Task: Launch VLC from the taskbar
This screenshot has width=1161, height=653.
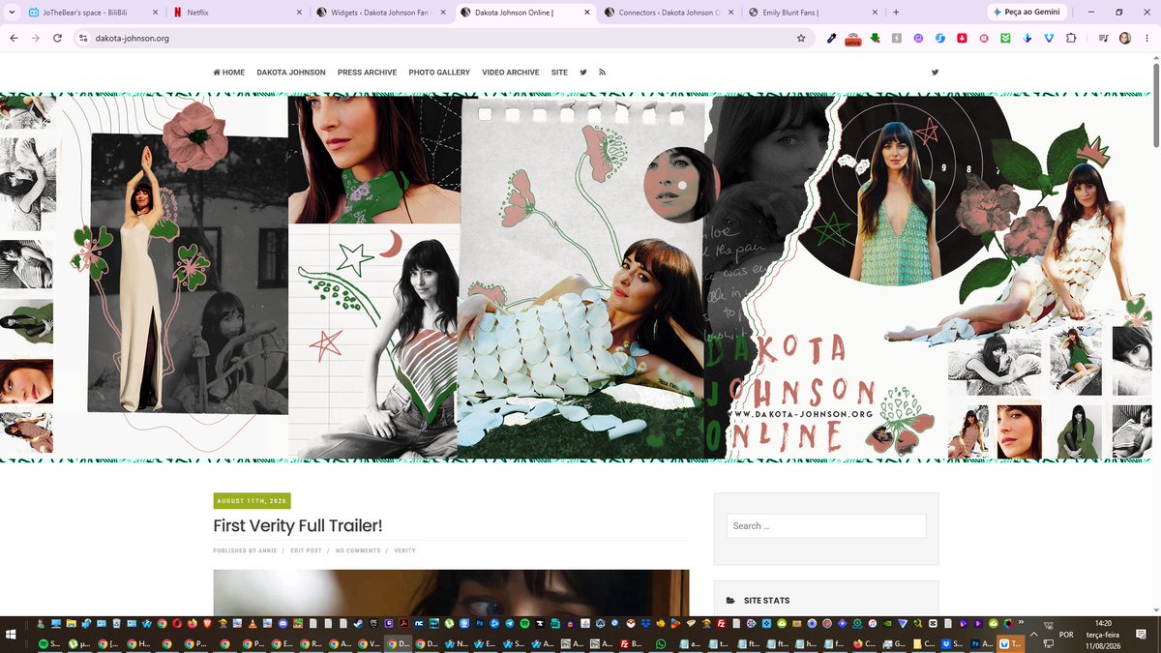Action: 252,623
